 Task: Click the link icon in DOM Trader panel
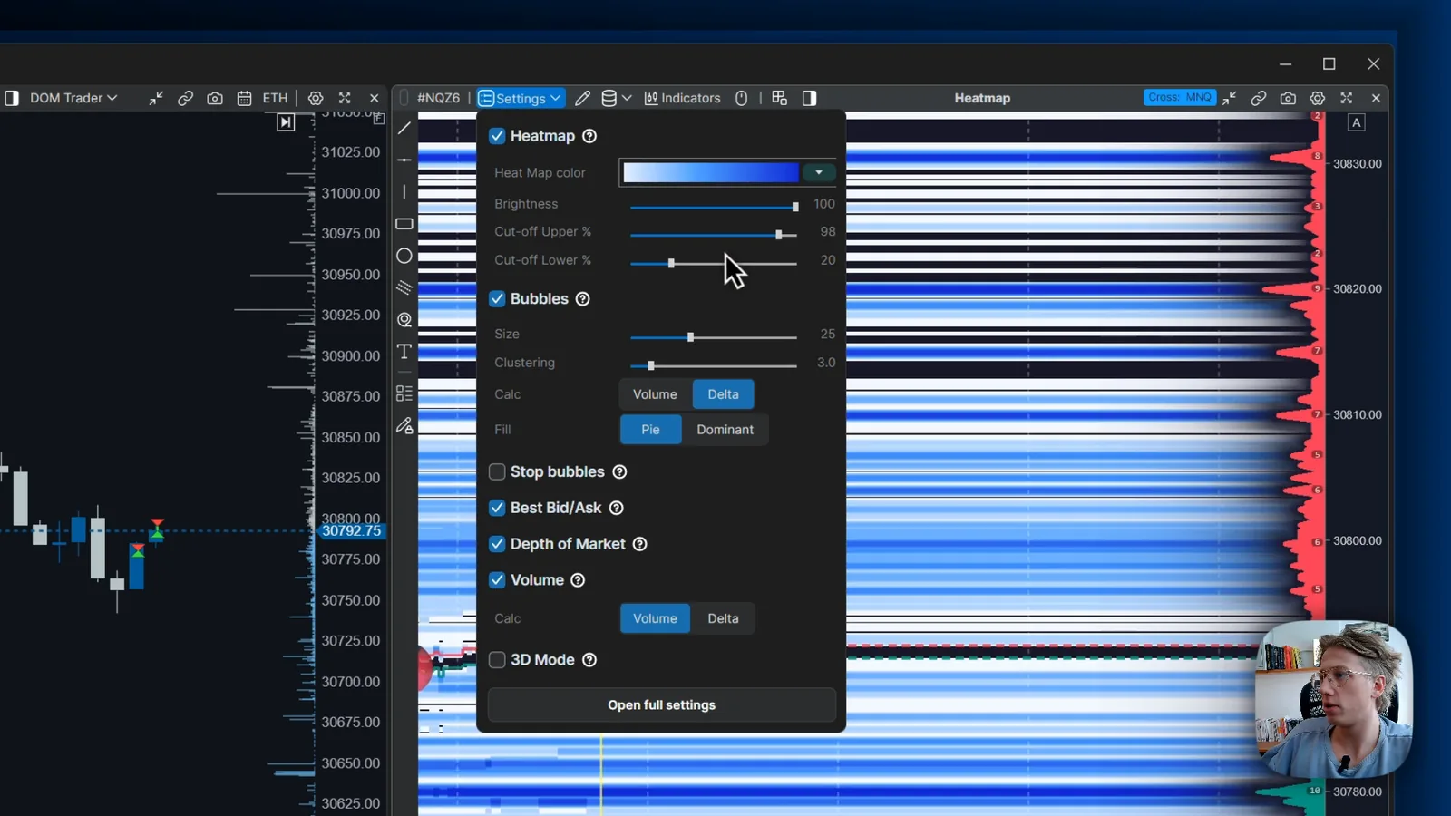tap(185, 98)
